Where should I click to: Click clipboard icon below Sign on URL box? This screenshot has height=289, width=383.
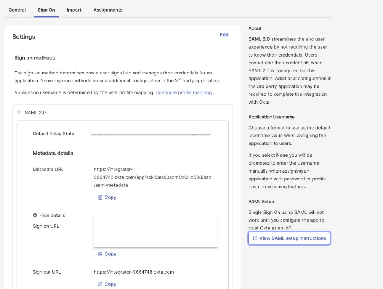point(100,254)
